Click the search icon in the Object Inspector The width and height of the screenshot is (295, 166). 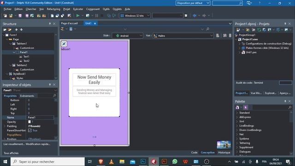click(x=54, y=95)
